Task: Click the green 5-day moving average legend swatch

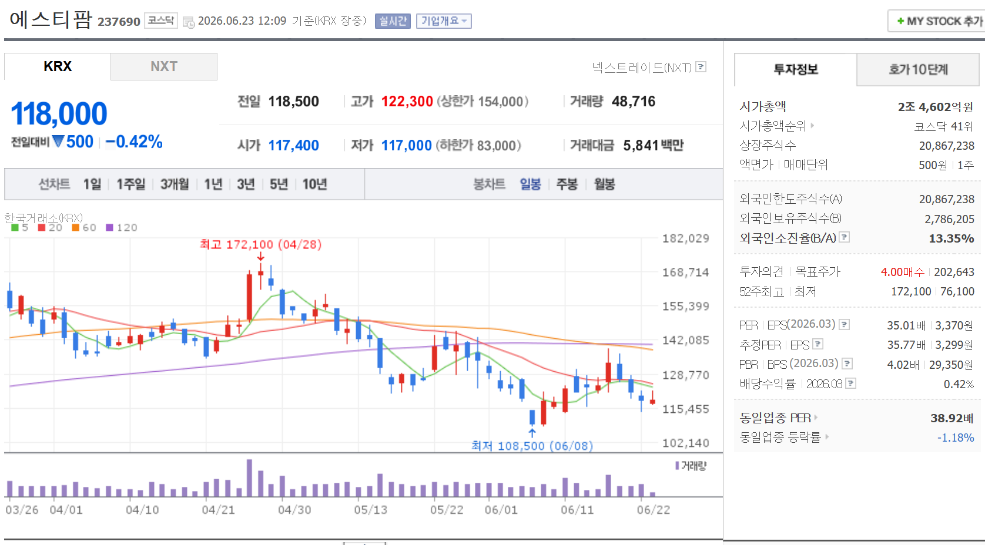Action: coord(15,227)
